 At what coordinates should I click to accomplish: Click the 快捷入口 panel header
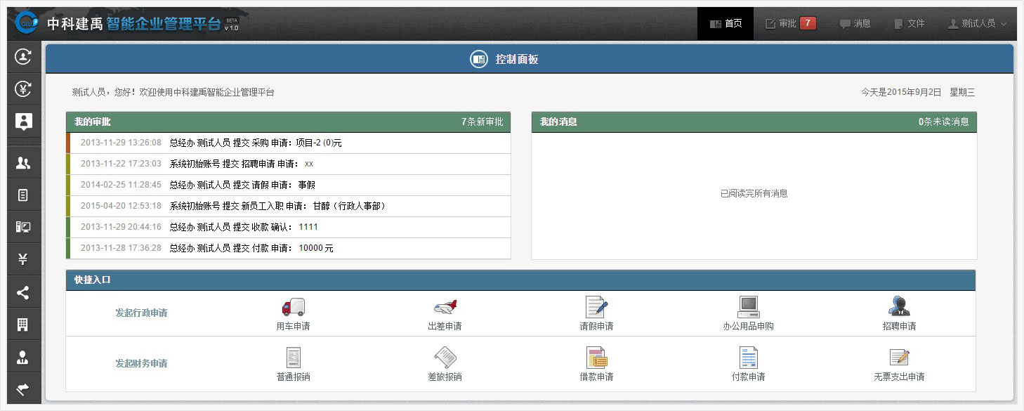click(x=520, y=280)
